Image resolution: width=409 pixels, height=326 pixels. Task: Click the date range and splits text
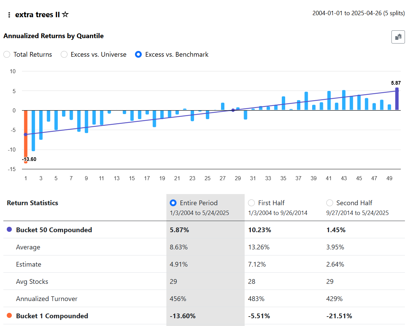[358, 13]
